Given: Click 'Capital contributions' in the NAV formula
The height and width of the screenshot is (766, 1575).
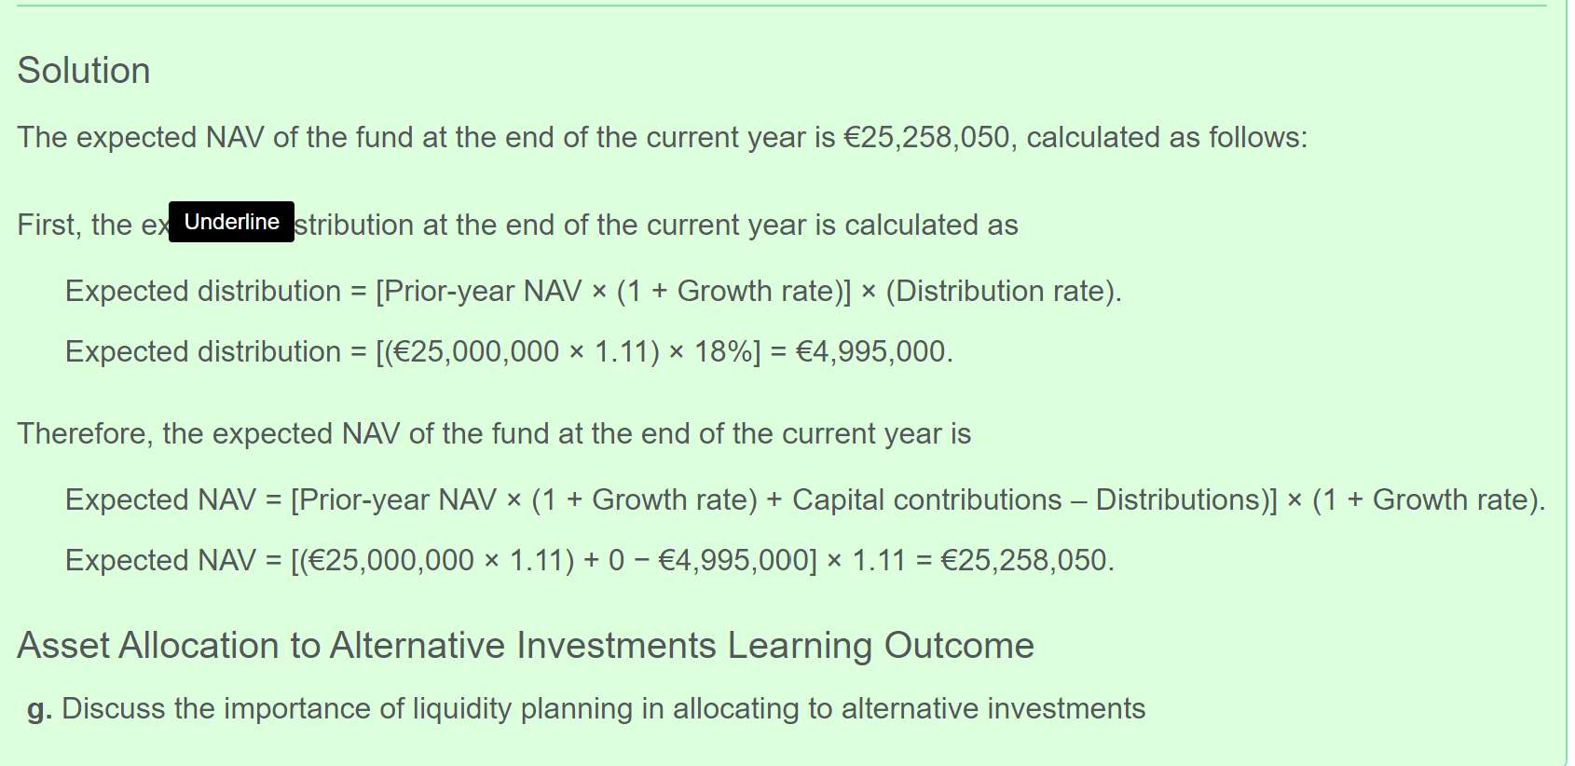Looking at the screenshot, I should [x=926, y=499].
